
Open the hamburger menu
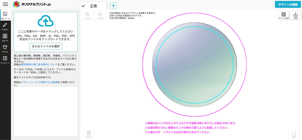click(5, 4)
